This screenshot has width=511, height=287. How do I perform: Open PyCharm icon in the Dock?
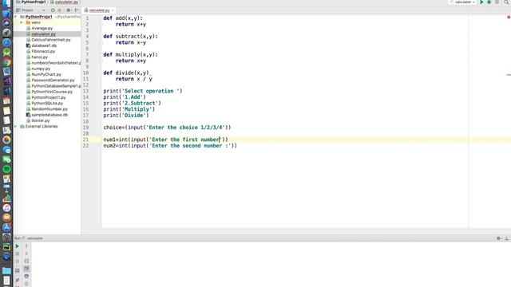pyautogui.click(x=6, y=247)
